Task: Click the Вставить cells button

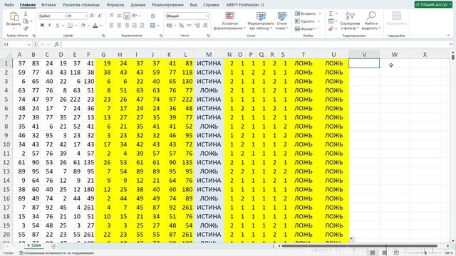Action: pos(307,14)
